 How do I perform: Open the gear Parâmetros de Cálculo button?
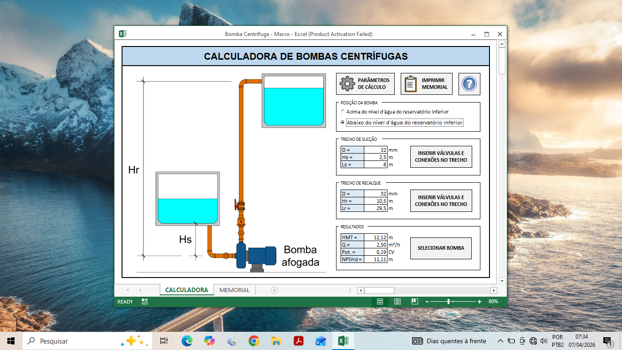pyautogui.click(x=365, y=84)
